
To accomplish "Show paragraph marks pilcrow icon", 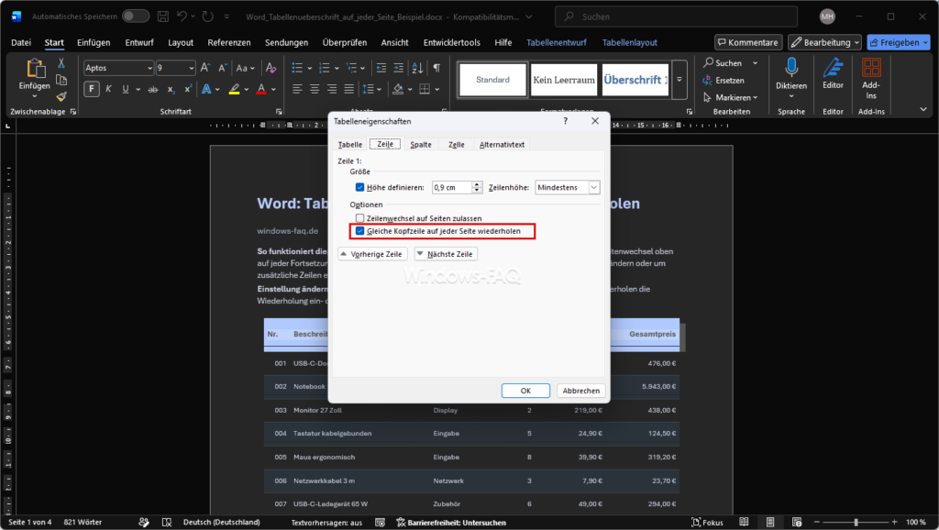I will (x=436, y=68).
